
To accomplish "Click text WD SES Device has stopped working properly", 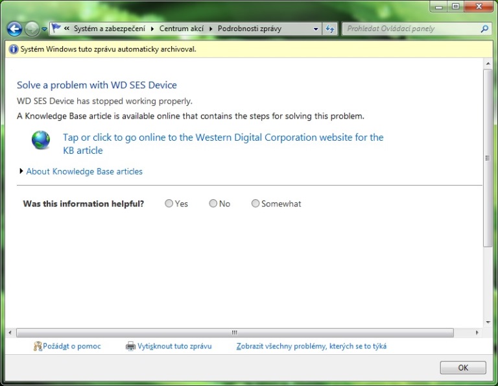I will pyautogui.click(x=104, y=101).
